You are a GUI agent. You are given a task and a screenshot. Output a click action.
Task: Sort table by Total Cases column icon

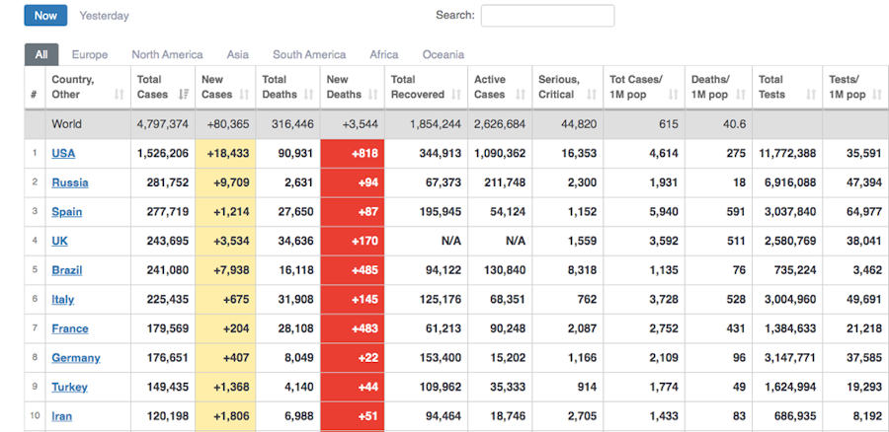[184, 95]
